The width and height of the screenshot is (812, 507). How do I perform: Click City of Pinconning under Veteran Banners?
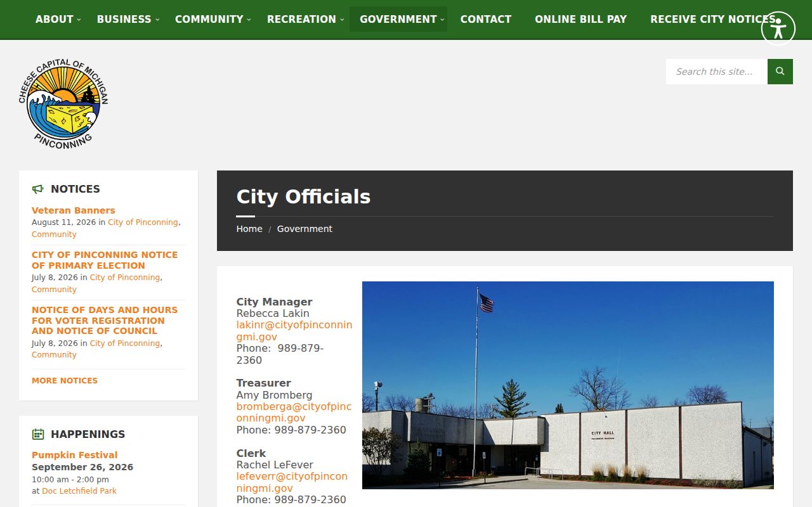143,222
